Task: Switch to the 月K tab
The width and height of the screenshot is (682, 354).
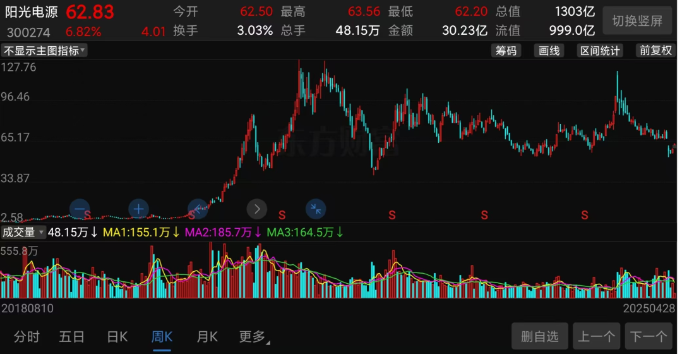Action: 207,337
